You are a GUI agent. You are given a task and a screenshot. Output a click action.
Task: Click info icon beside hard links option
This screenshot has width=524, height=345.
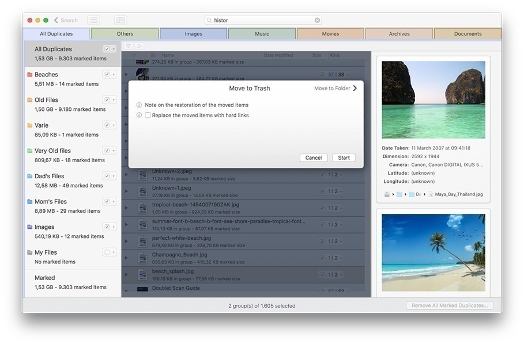point(139,116)
